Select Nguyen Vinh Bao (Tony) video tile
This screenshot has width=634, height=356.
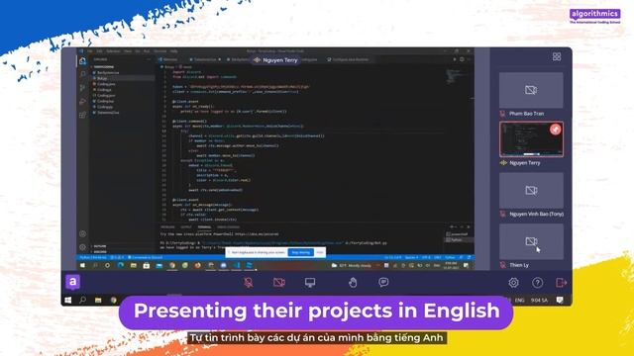click(531, 190)
